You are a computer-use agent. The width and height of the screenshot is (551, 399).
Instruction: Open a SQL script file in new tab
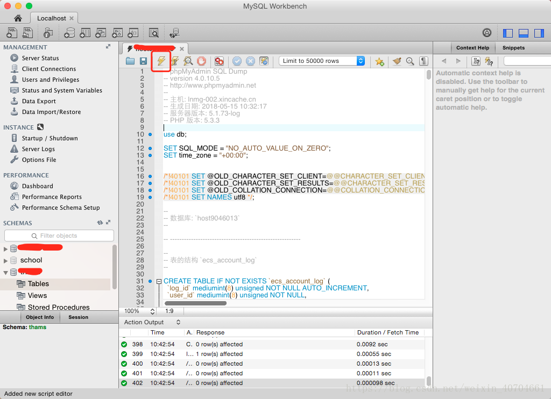pyautogui.click(x=27, y=33)
